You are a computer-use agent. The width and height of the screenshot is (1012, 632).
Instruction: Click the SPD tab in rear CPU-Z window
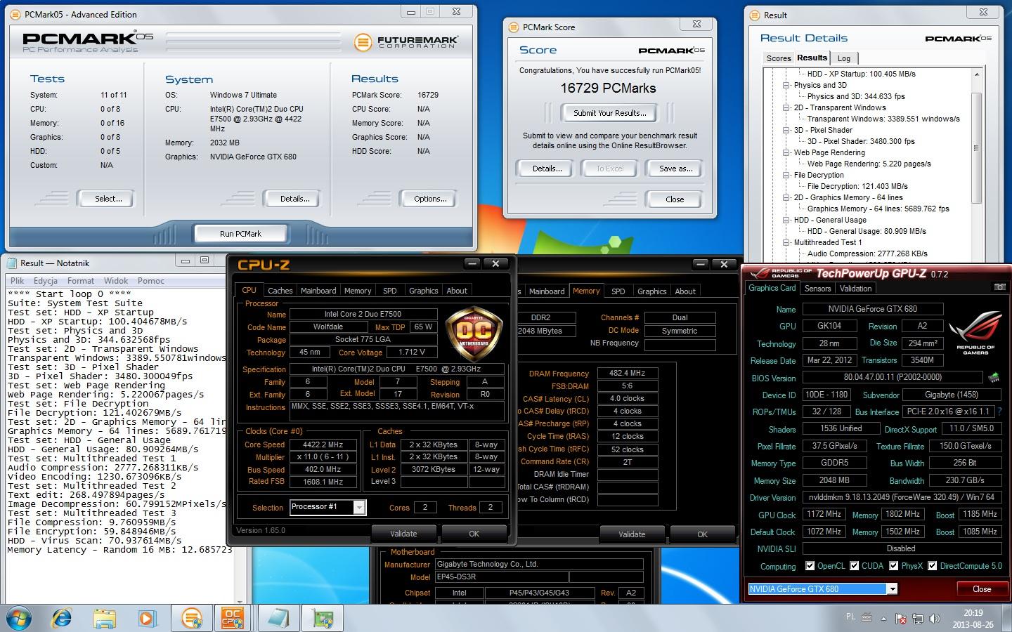[618, 291]
